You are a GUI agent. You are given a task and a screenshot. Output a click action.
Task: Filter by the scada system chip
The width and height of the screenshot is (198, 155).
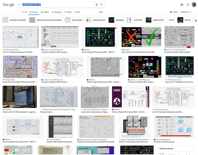156,20
